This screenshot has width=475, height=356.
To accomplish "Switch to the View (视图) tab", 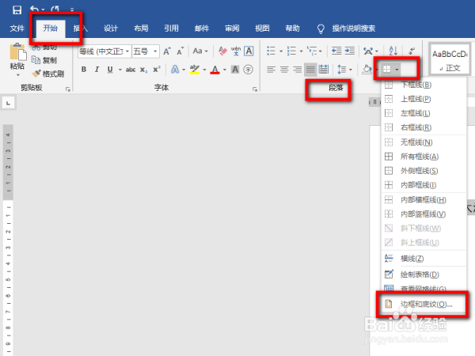I will pyautogui.click(x=262, y=28).
